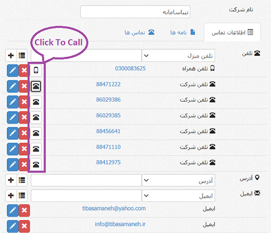Click phone number link 86029385

point(108,115)
